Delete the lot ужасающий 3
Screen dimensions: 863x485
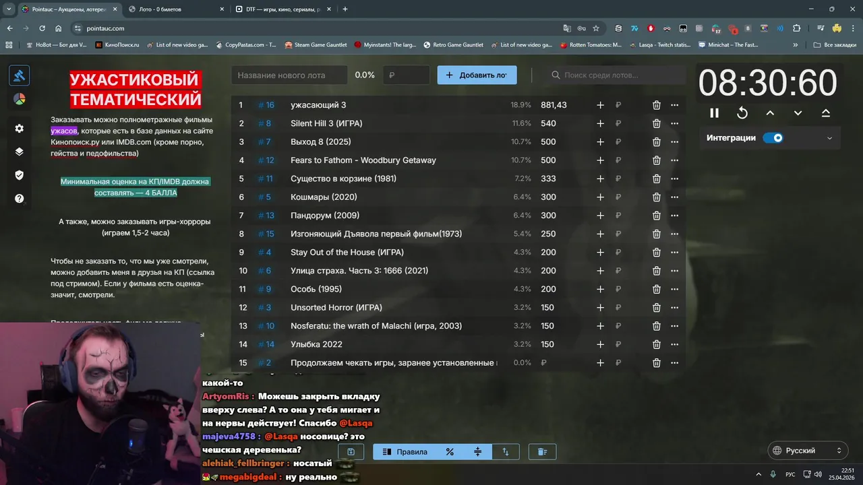[x=656, y=105]
